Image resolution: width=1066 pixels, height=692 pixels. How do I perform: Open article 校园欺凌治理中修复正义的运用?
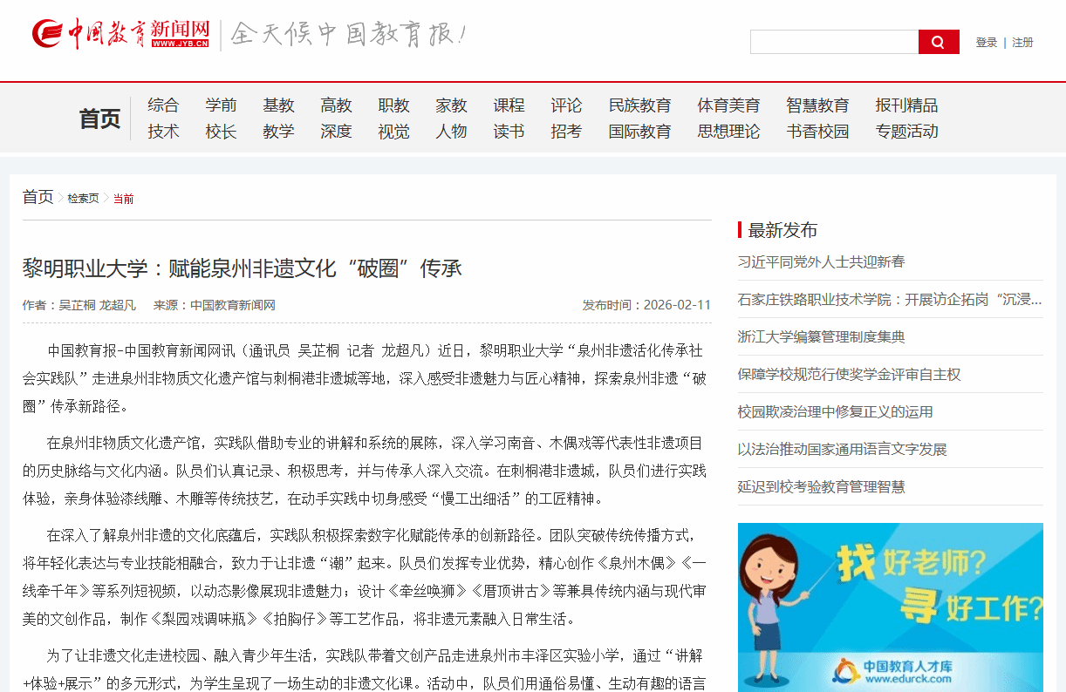835,411
